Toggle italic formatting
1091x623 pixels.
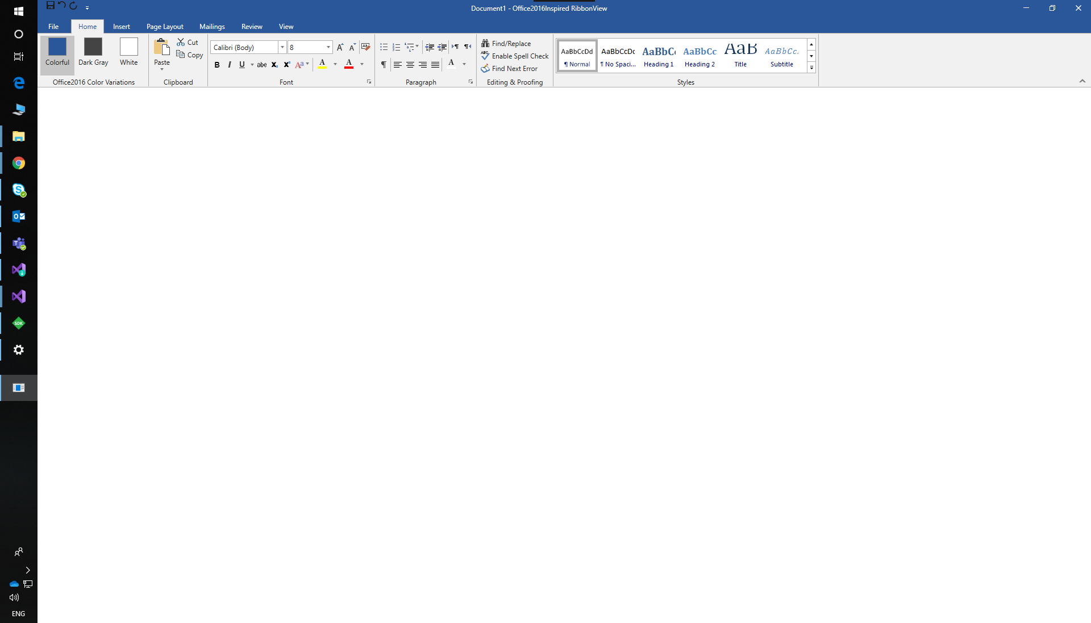(x=229, y=65)
